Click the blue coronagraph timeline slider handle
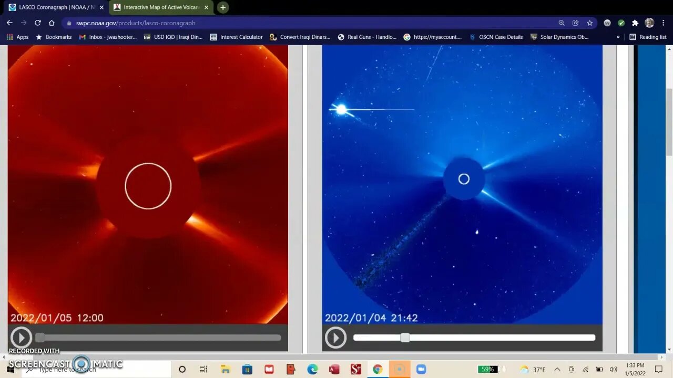This screenshot has width=673, height=378. click(405, 338)
